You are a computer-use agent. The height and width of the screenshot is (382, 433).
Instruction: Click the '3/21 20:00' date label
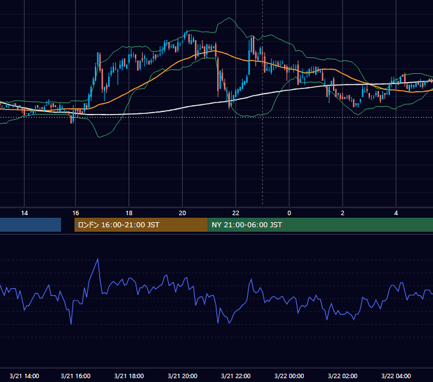[x=182, y=376]
